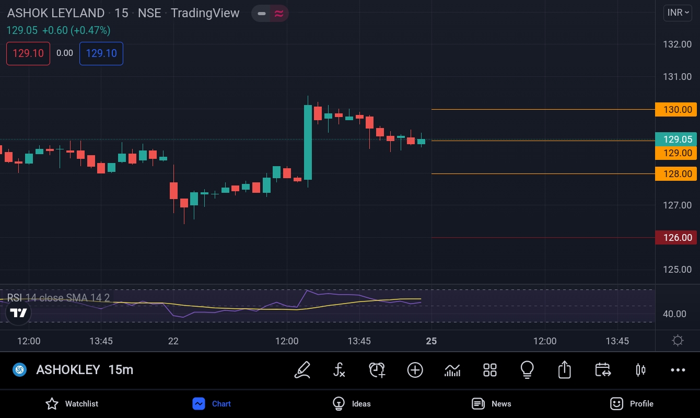The height and width of the screenshot is (418, 700).
Task: Select the drawing pencil tool
Action: pos(302,370)
